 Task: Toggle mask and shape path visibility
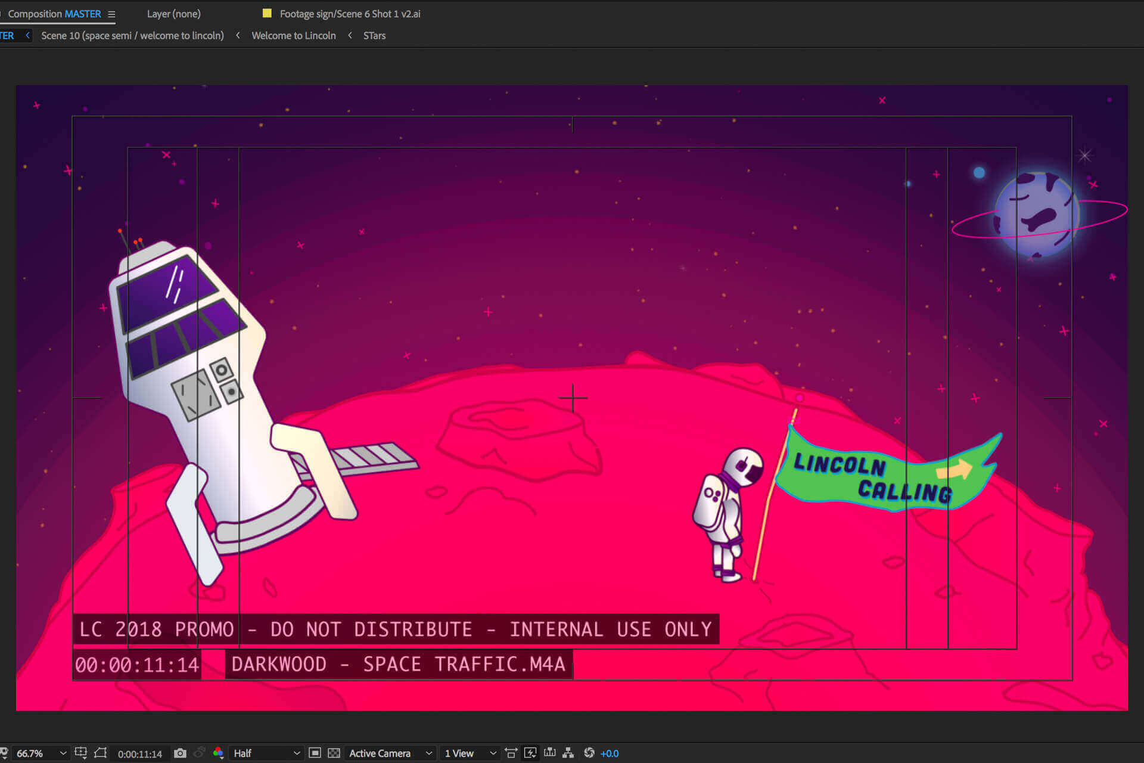click(x=100, y=753)
